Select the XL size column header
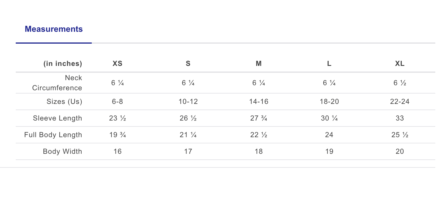The width and height of the screenshot is (443, 209). pyautogui.click(x=400, y=64)
